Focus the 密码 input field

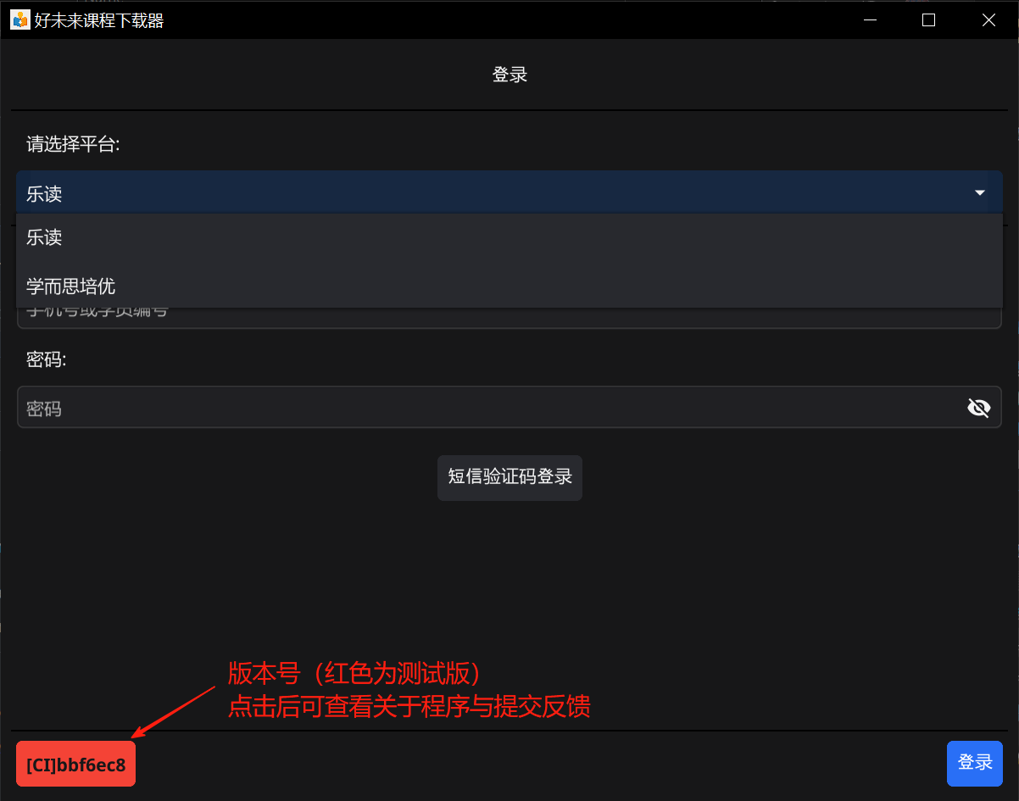click(x=509, y=408)
